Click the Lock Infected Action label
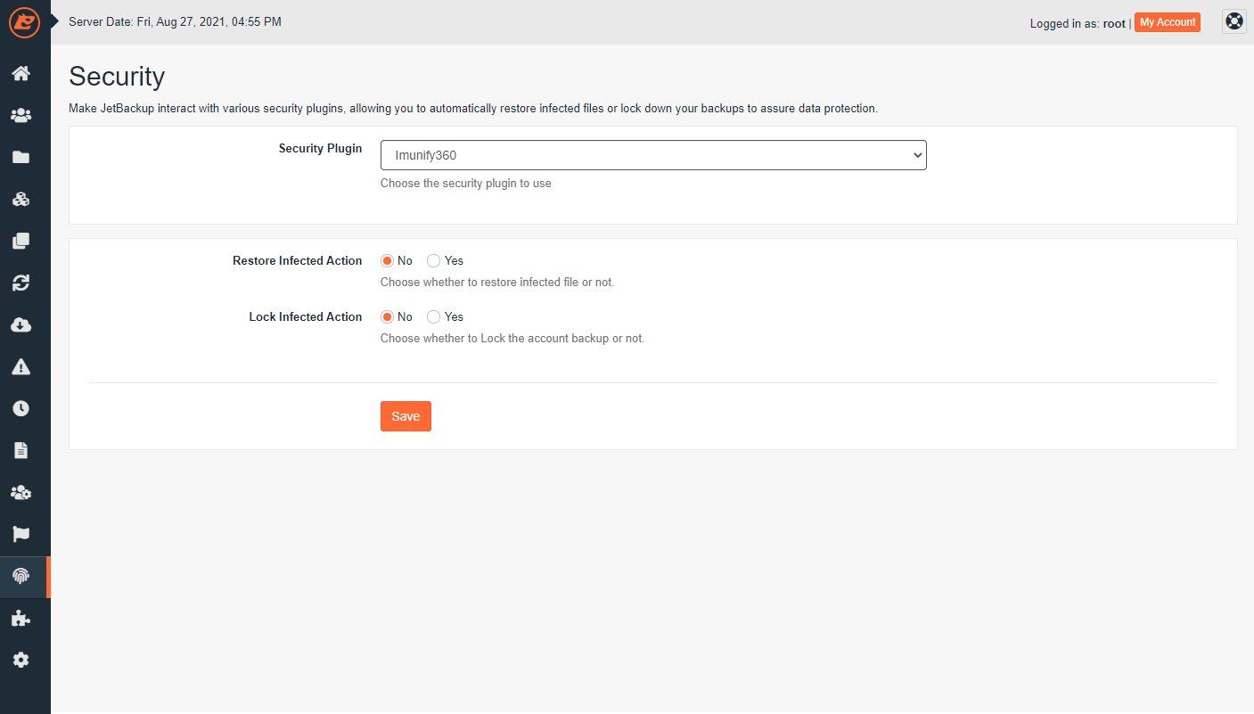Screen dimensions: 1254x714 (306, 317)
